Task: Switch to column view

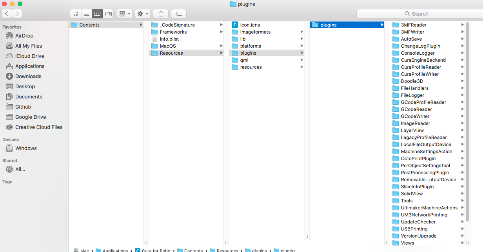Action: (97, 14)
